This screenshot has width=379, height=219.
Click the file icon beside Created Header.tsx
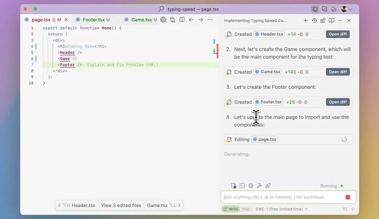click(228, 34)
